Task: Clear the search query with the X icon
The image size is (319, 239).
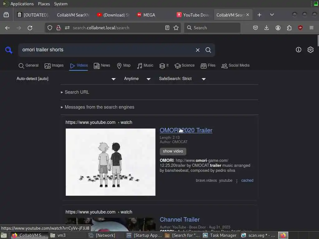Action: 198,50
